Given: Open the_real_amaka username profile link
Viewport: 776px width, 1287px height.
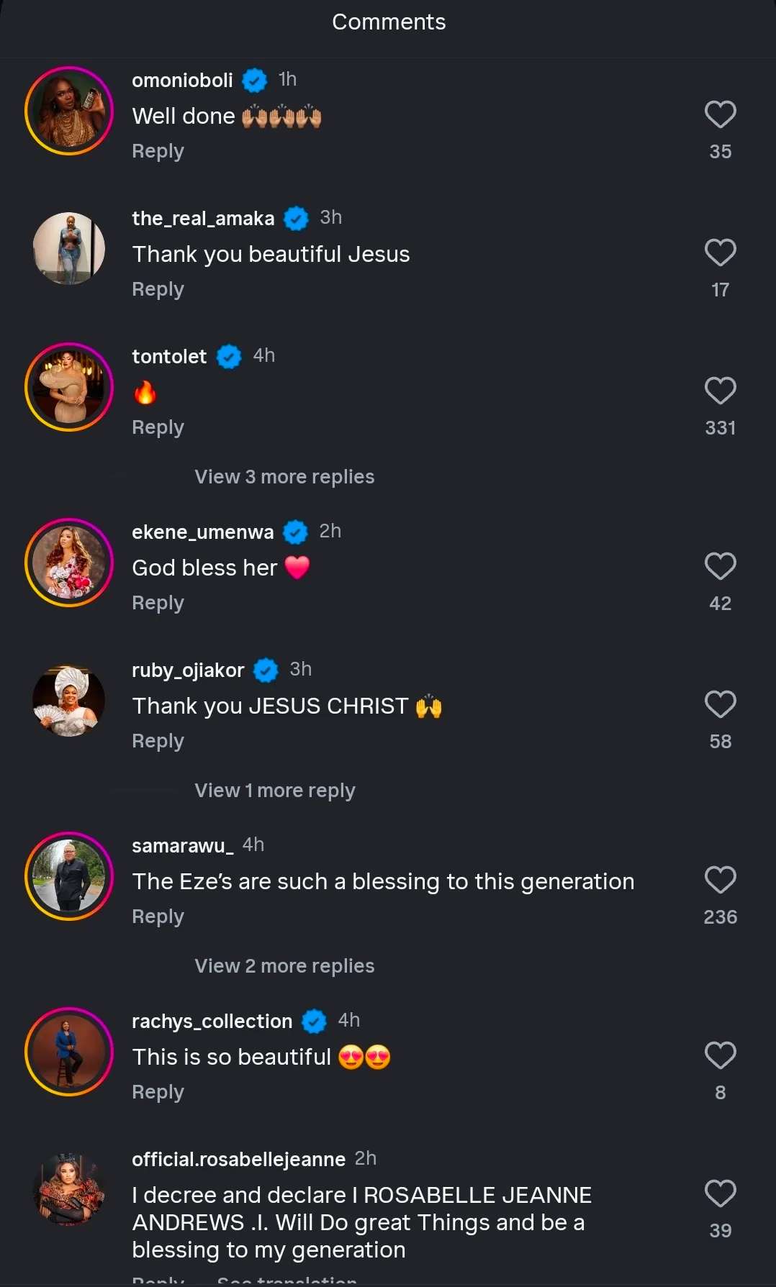Looking at the screenshot, I should [x=203, y=218].
